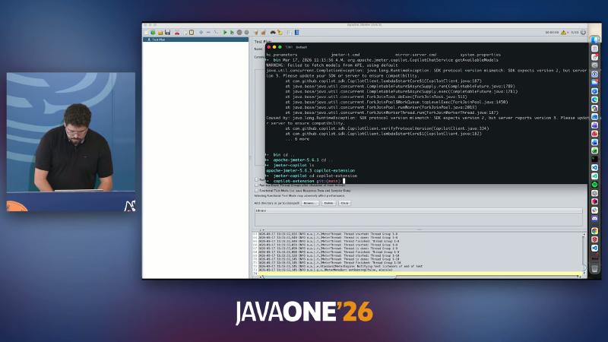Open Microsoft Edge from the dock
608x342 pixels.
[594, 100]
